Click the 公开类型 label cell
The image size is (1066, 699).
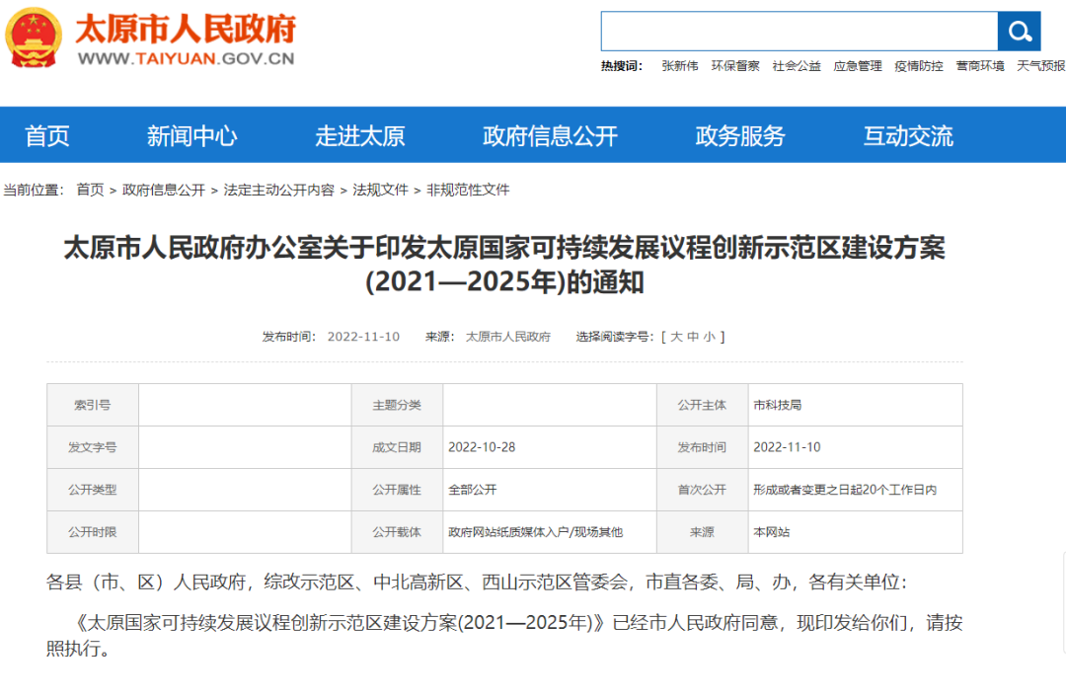tap(93, 490)
